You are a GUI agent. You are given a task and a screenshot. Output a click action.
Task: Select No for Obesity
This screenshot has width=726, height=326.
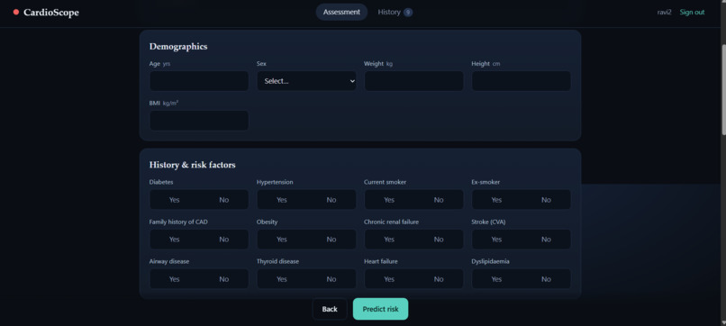(331, 240)
